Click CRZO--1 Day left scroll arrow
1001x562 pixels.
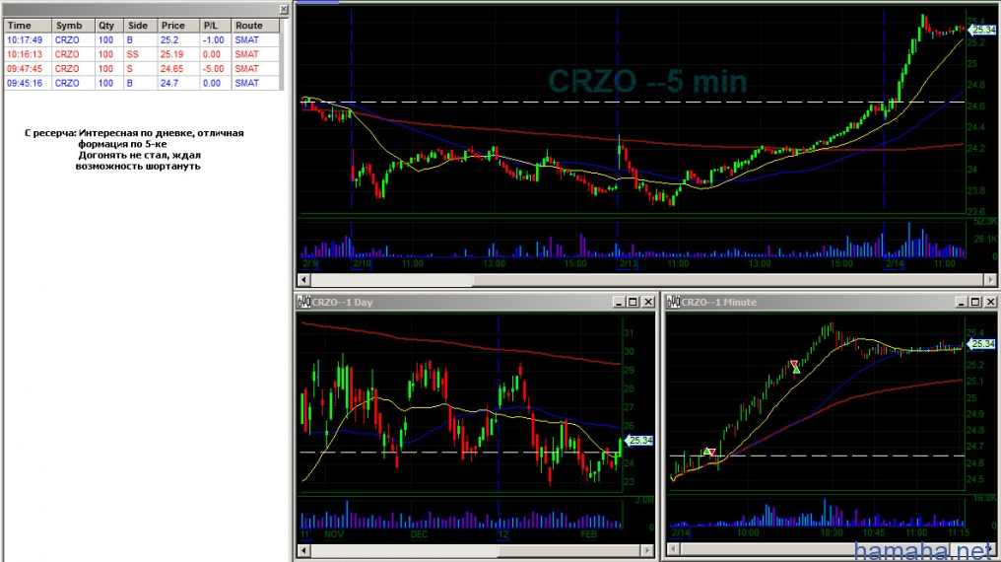(x=303, y=550)
